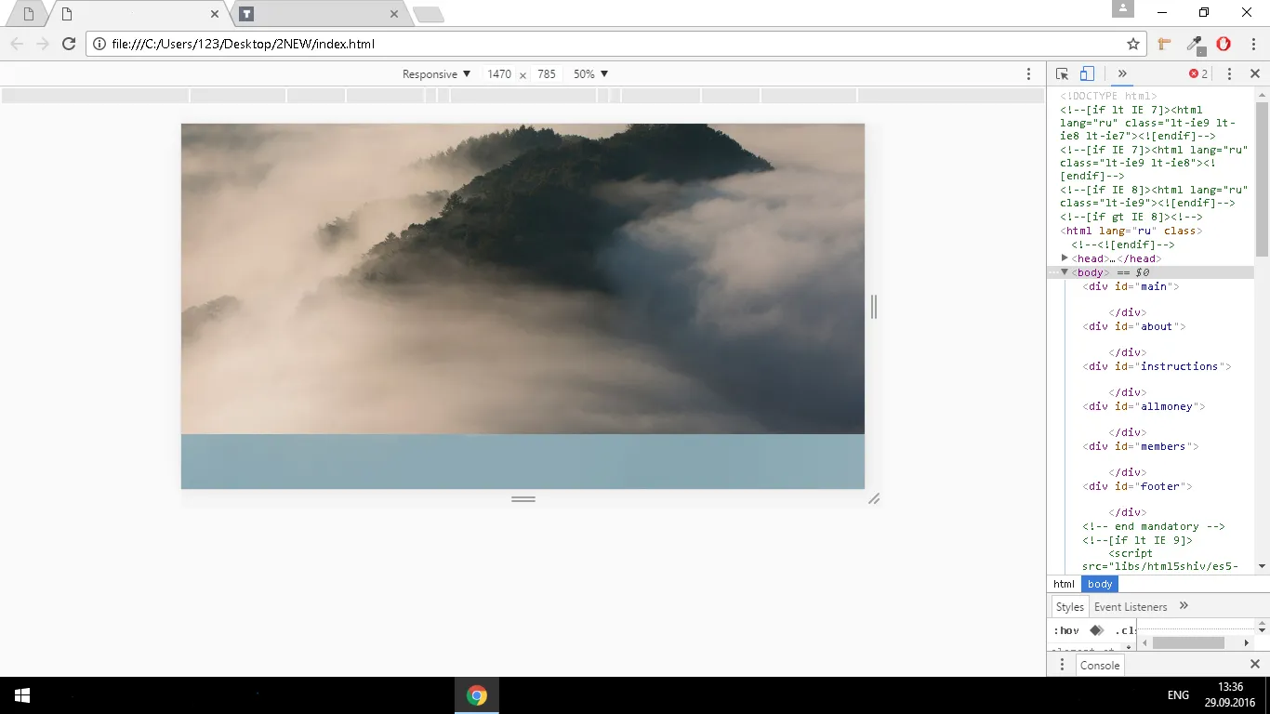Image resolution: width=1270 pixels, height=714 pixels.
Task: Open the orange paint roller extension
Action: coord(1165,44)
